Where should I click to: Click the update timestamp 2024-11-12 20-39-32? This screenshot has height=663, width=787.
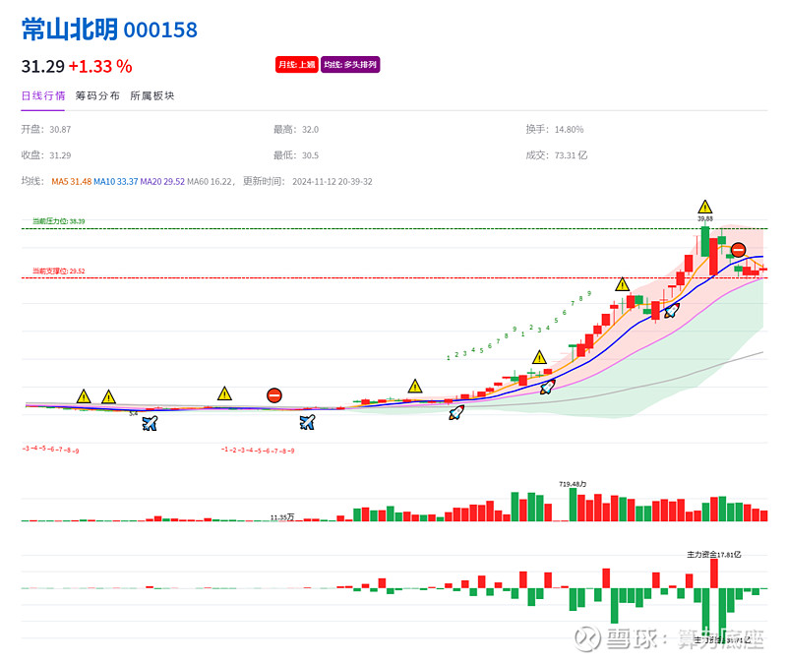[x=333, y=182]
